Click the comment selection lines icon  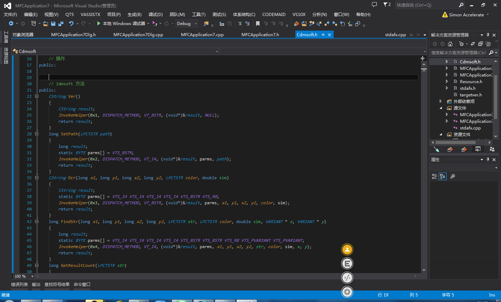(x=239, y=24)
